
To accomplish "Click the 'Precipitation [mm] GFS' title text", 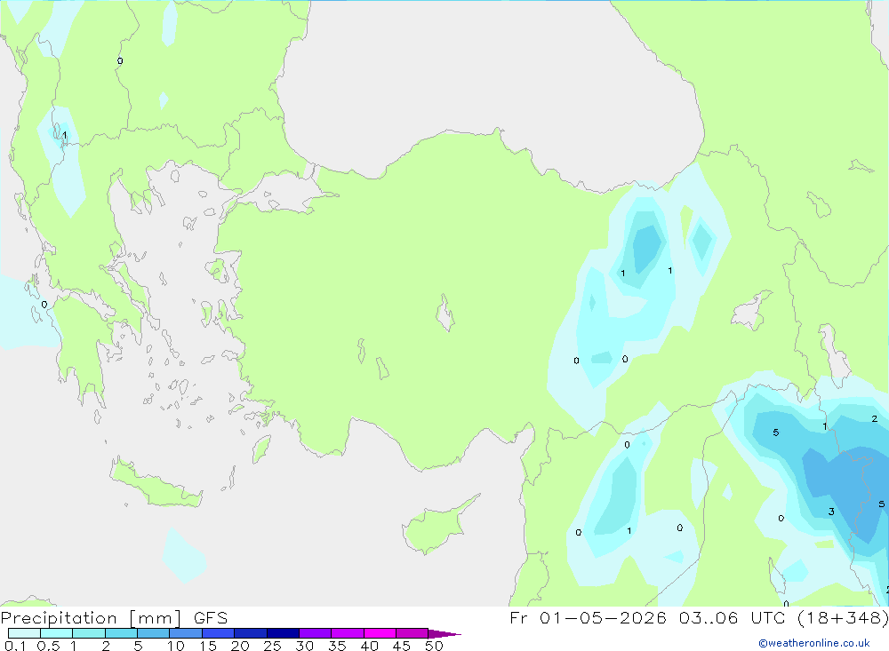I will [114, 617].
